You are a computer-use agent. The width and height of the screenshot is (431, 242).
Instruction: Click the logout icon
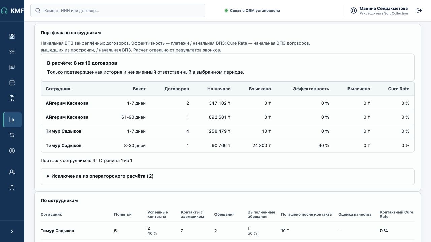click(x=419, y=11)
